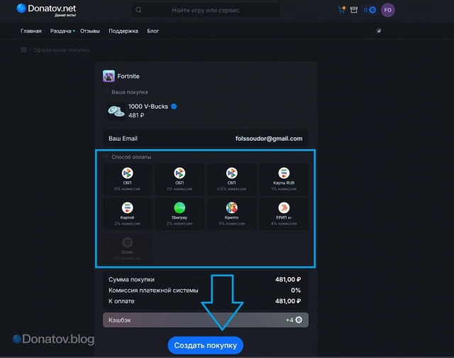
Task: Open the Раздача navigation item
Action: point(61,31)
